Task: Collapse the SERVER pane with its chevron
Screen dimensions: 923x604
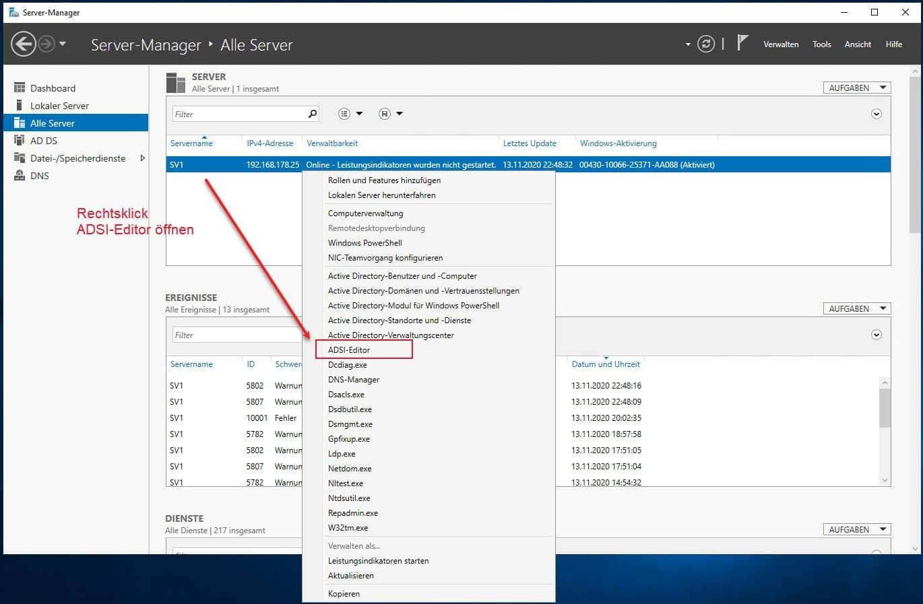Action: tap(876, 114)
